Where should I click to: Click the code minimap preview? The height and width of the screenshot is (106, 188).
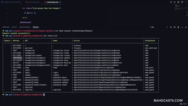180,7
